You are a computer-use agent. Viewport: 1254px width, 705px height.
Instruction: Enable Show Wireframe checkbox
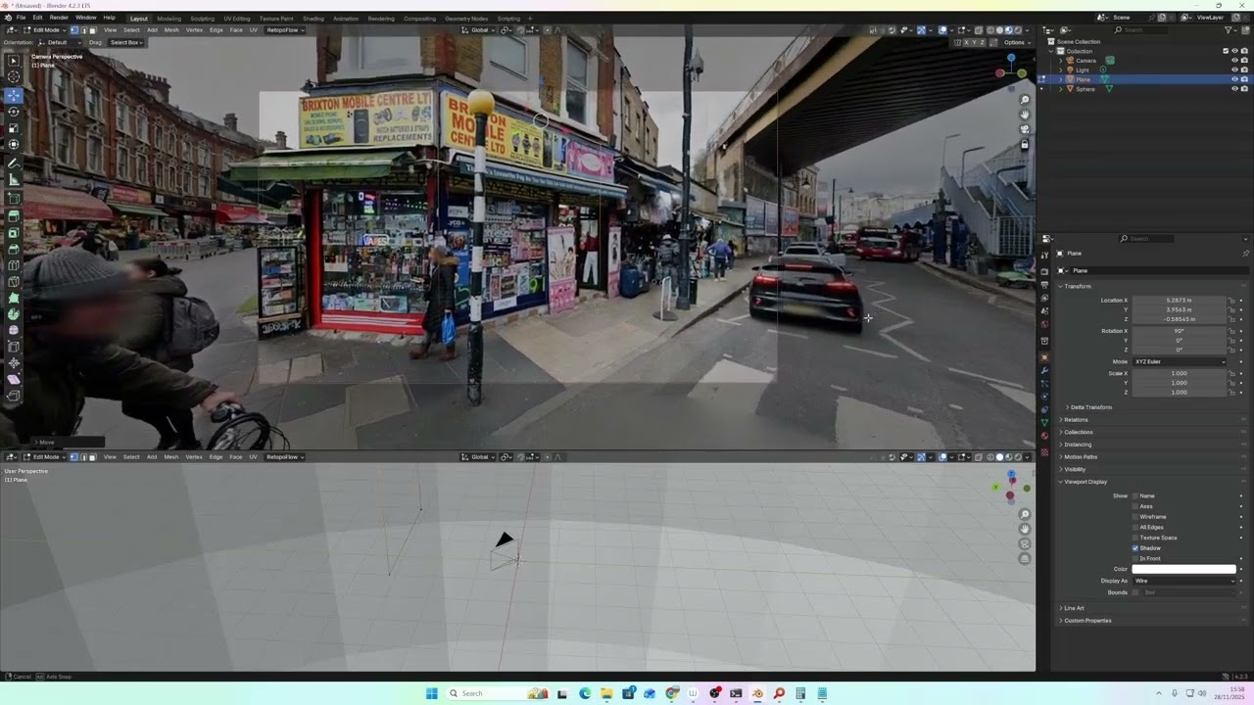pyautogui.click(x=1135, y=517)
